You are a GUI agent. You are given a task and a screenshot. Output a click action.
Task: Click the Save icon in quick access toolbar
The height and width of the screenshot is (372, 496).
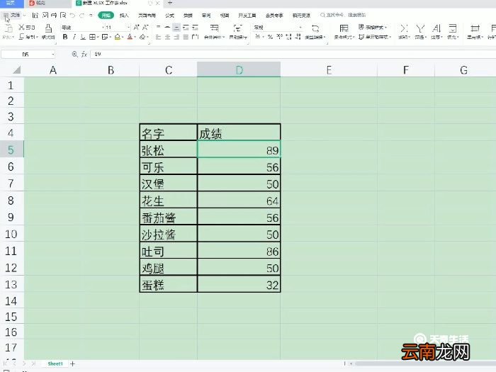(35, 15)
